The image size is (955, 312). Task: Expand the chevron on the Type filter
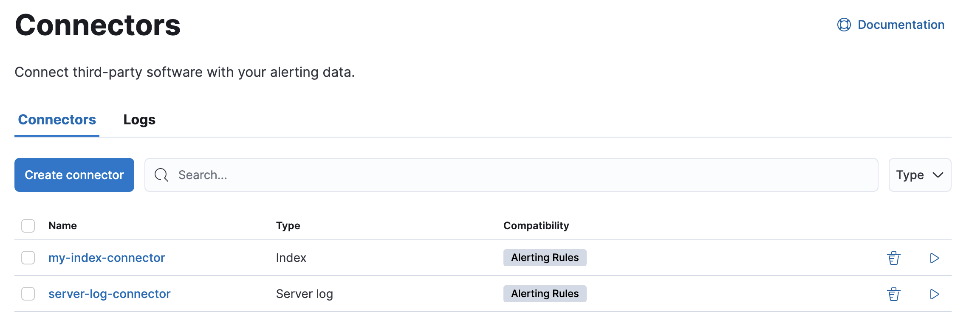pyautogui.click(x=937, y=175)
